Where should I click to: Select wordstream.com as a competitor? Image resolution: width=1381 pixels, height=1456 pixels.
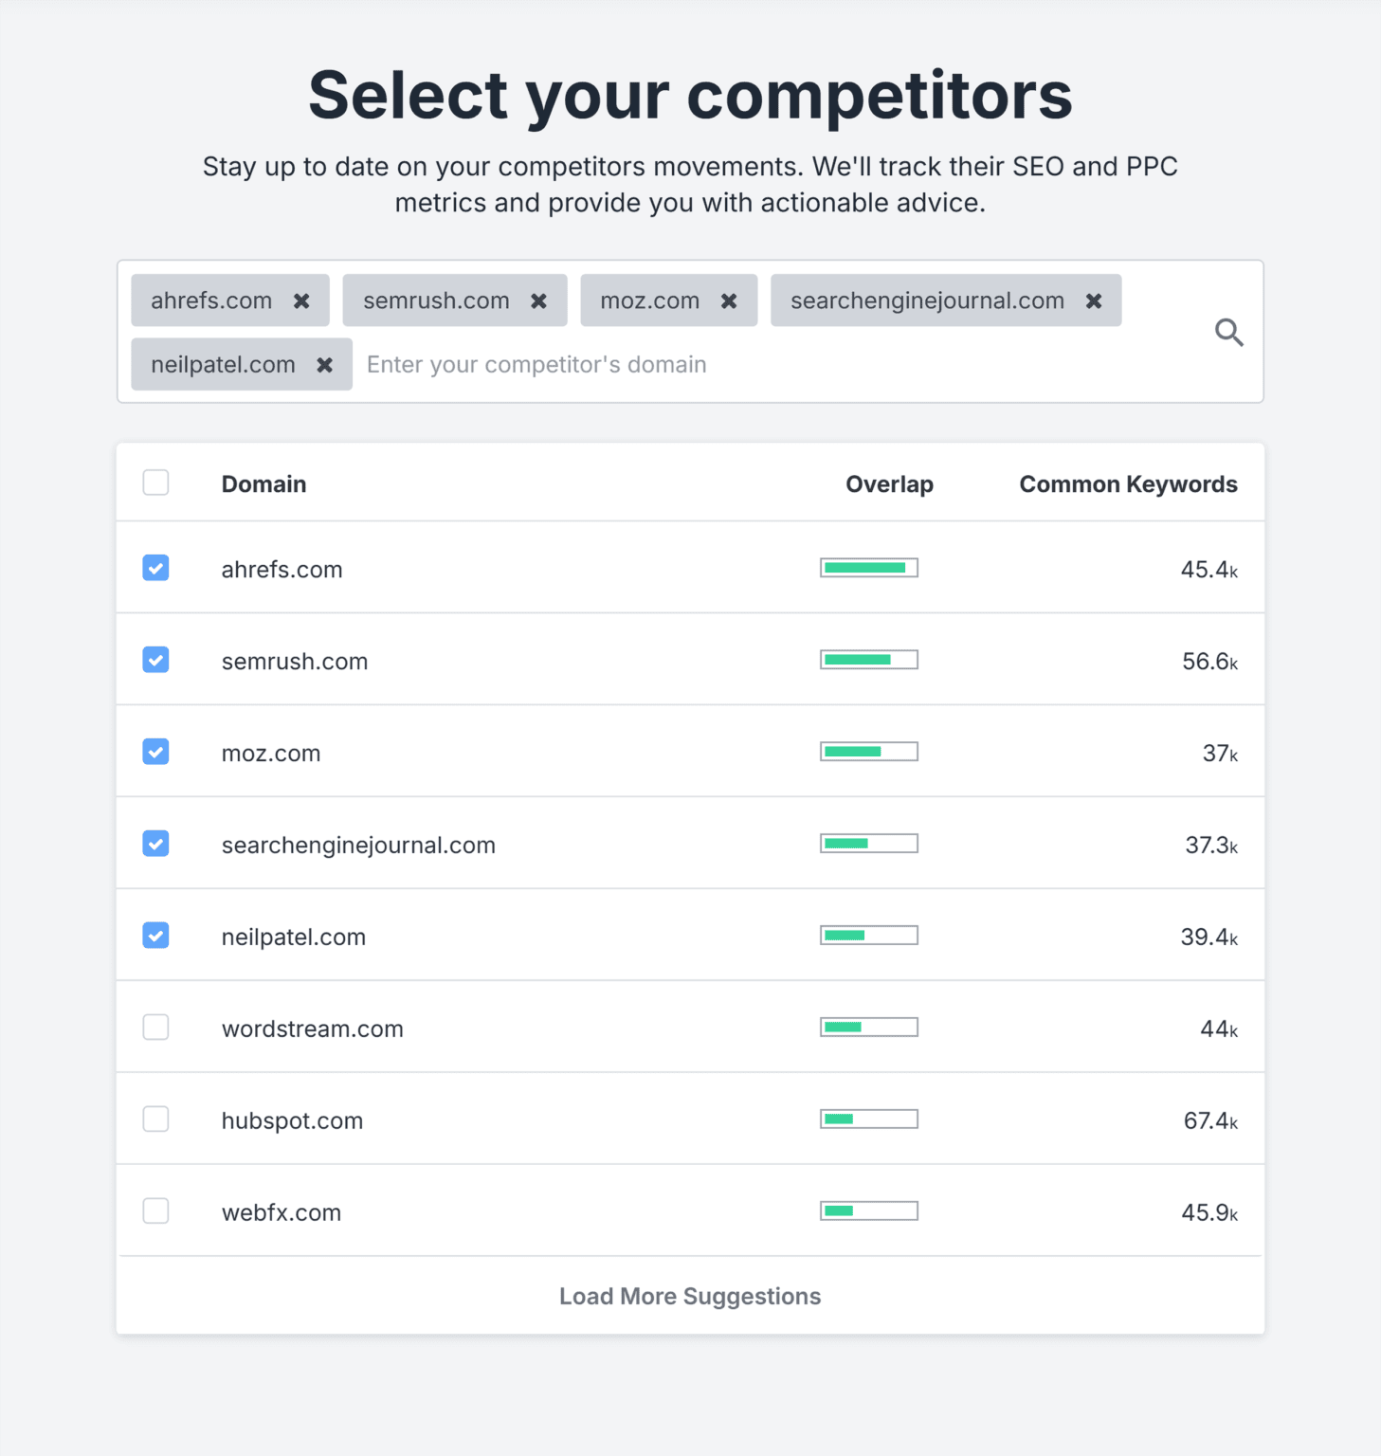pyautogui.click(x=155, y=1027)
